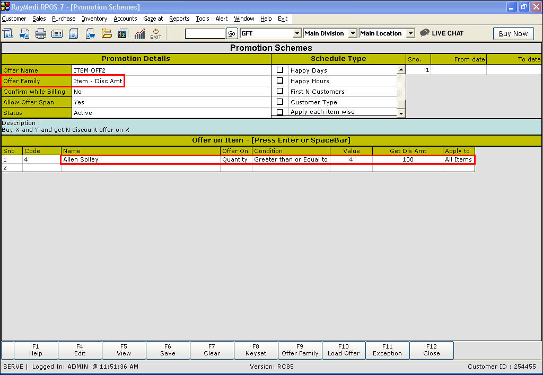543x375 pixels.
Task: Click the Buy Now button
Action: 513,33
